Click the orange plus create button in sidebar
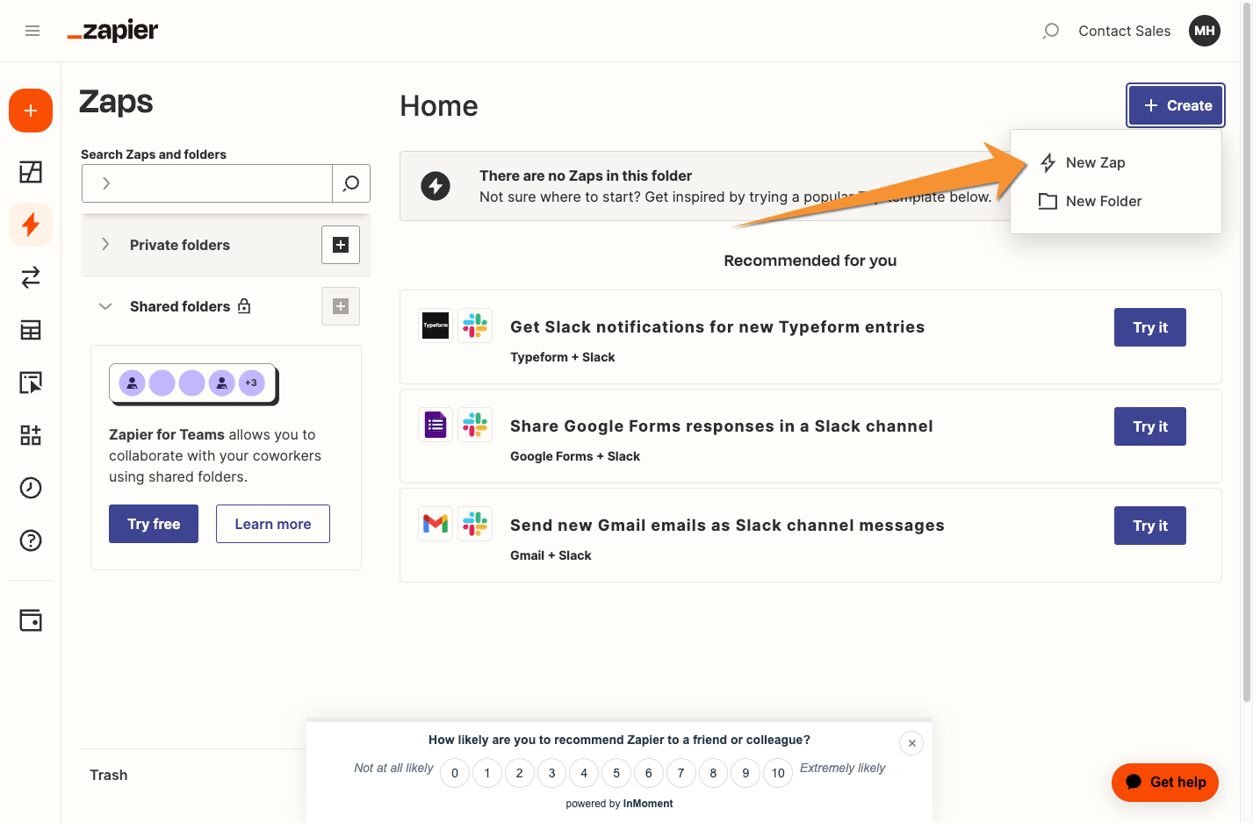The image size is (1253, 823). click(x=31, y=111)
